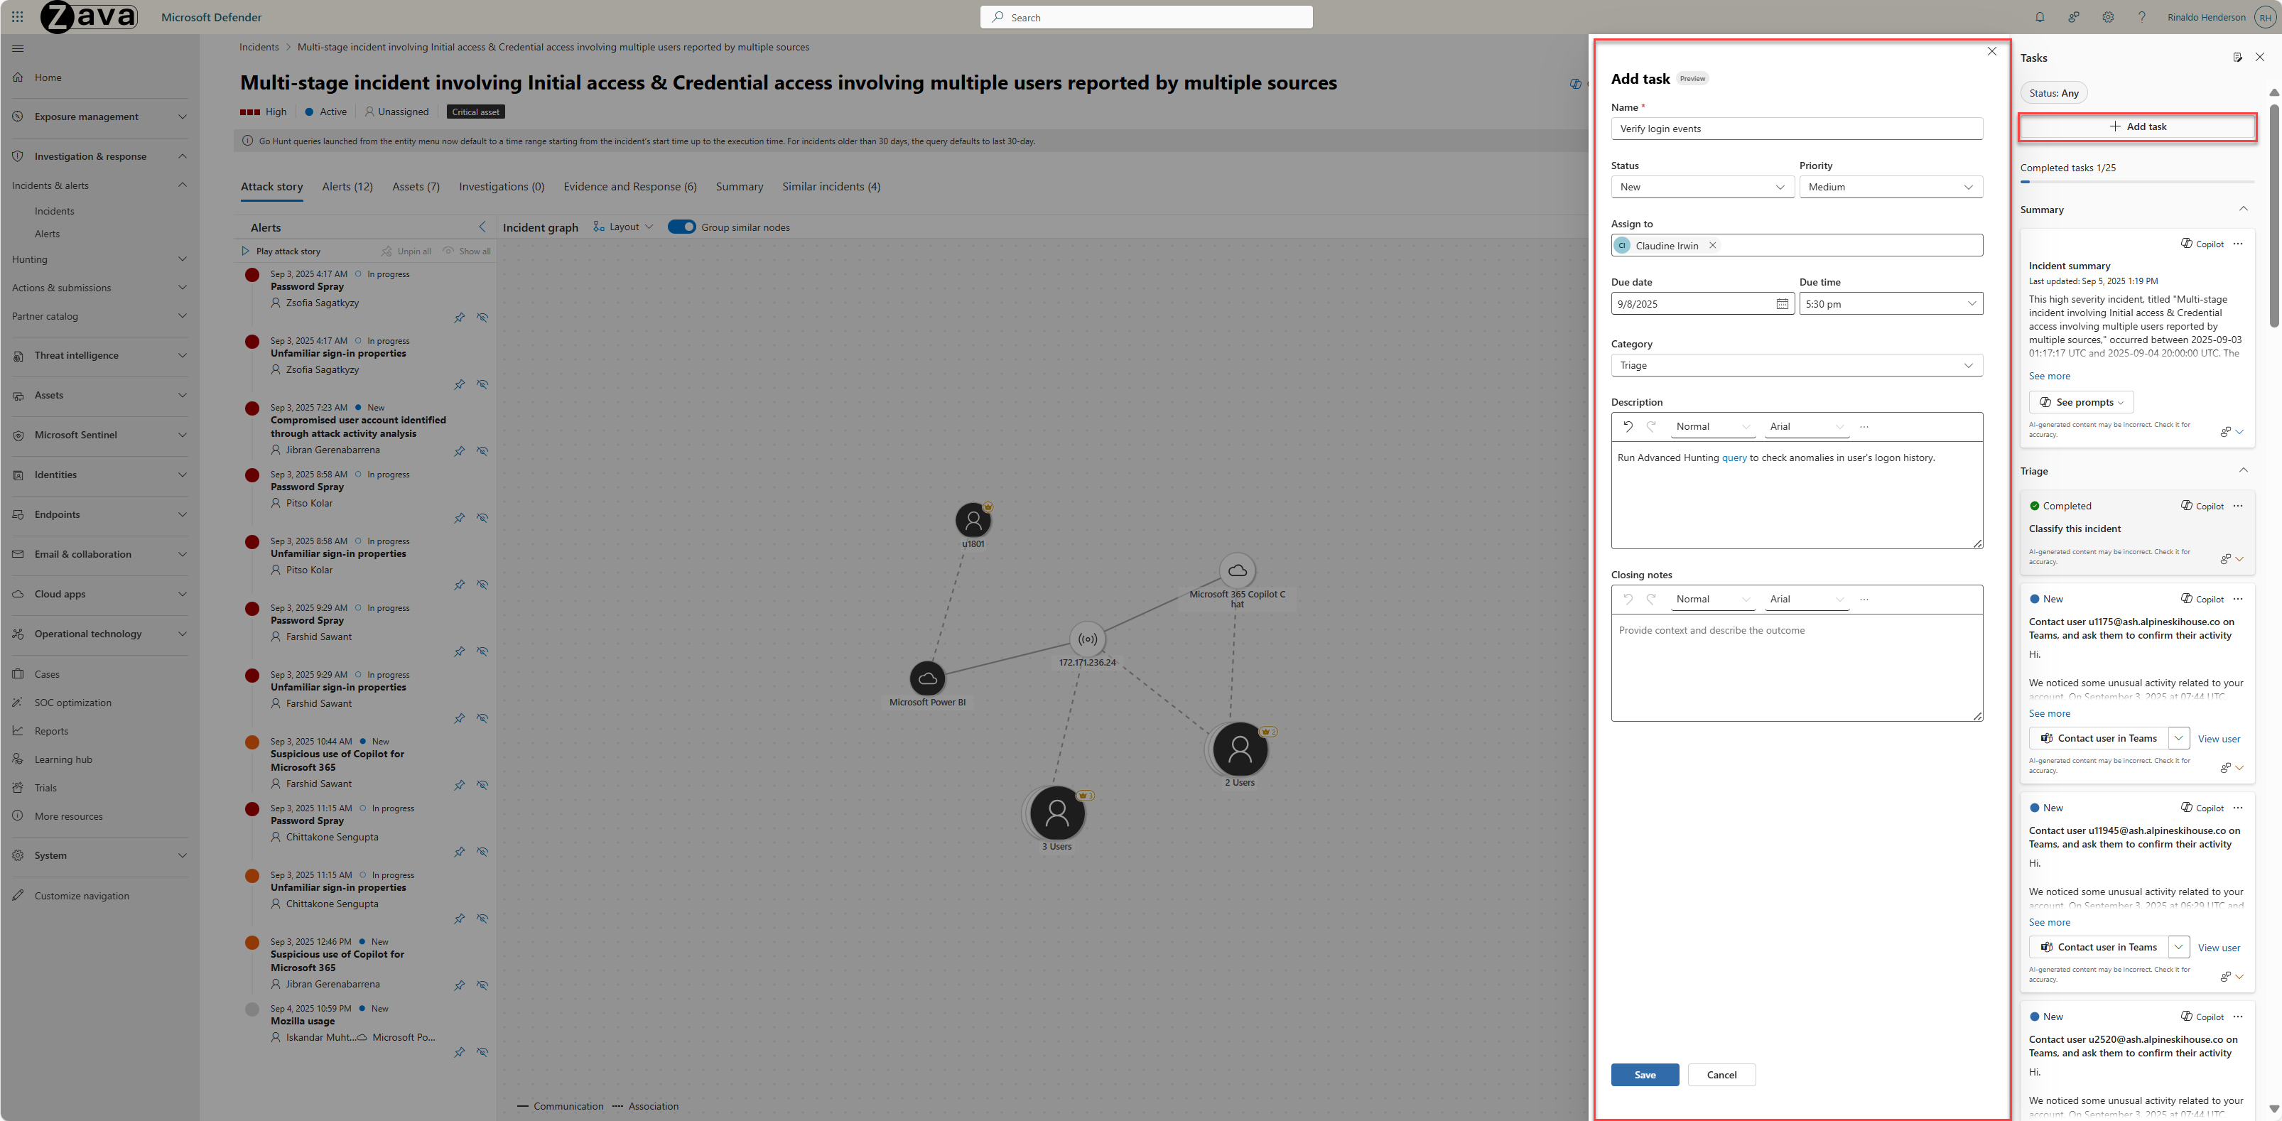Open the settings gear in header
Viewport: 2282px width, 1121px height.
click(2107, 17)
